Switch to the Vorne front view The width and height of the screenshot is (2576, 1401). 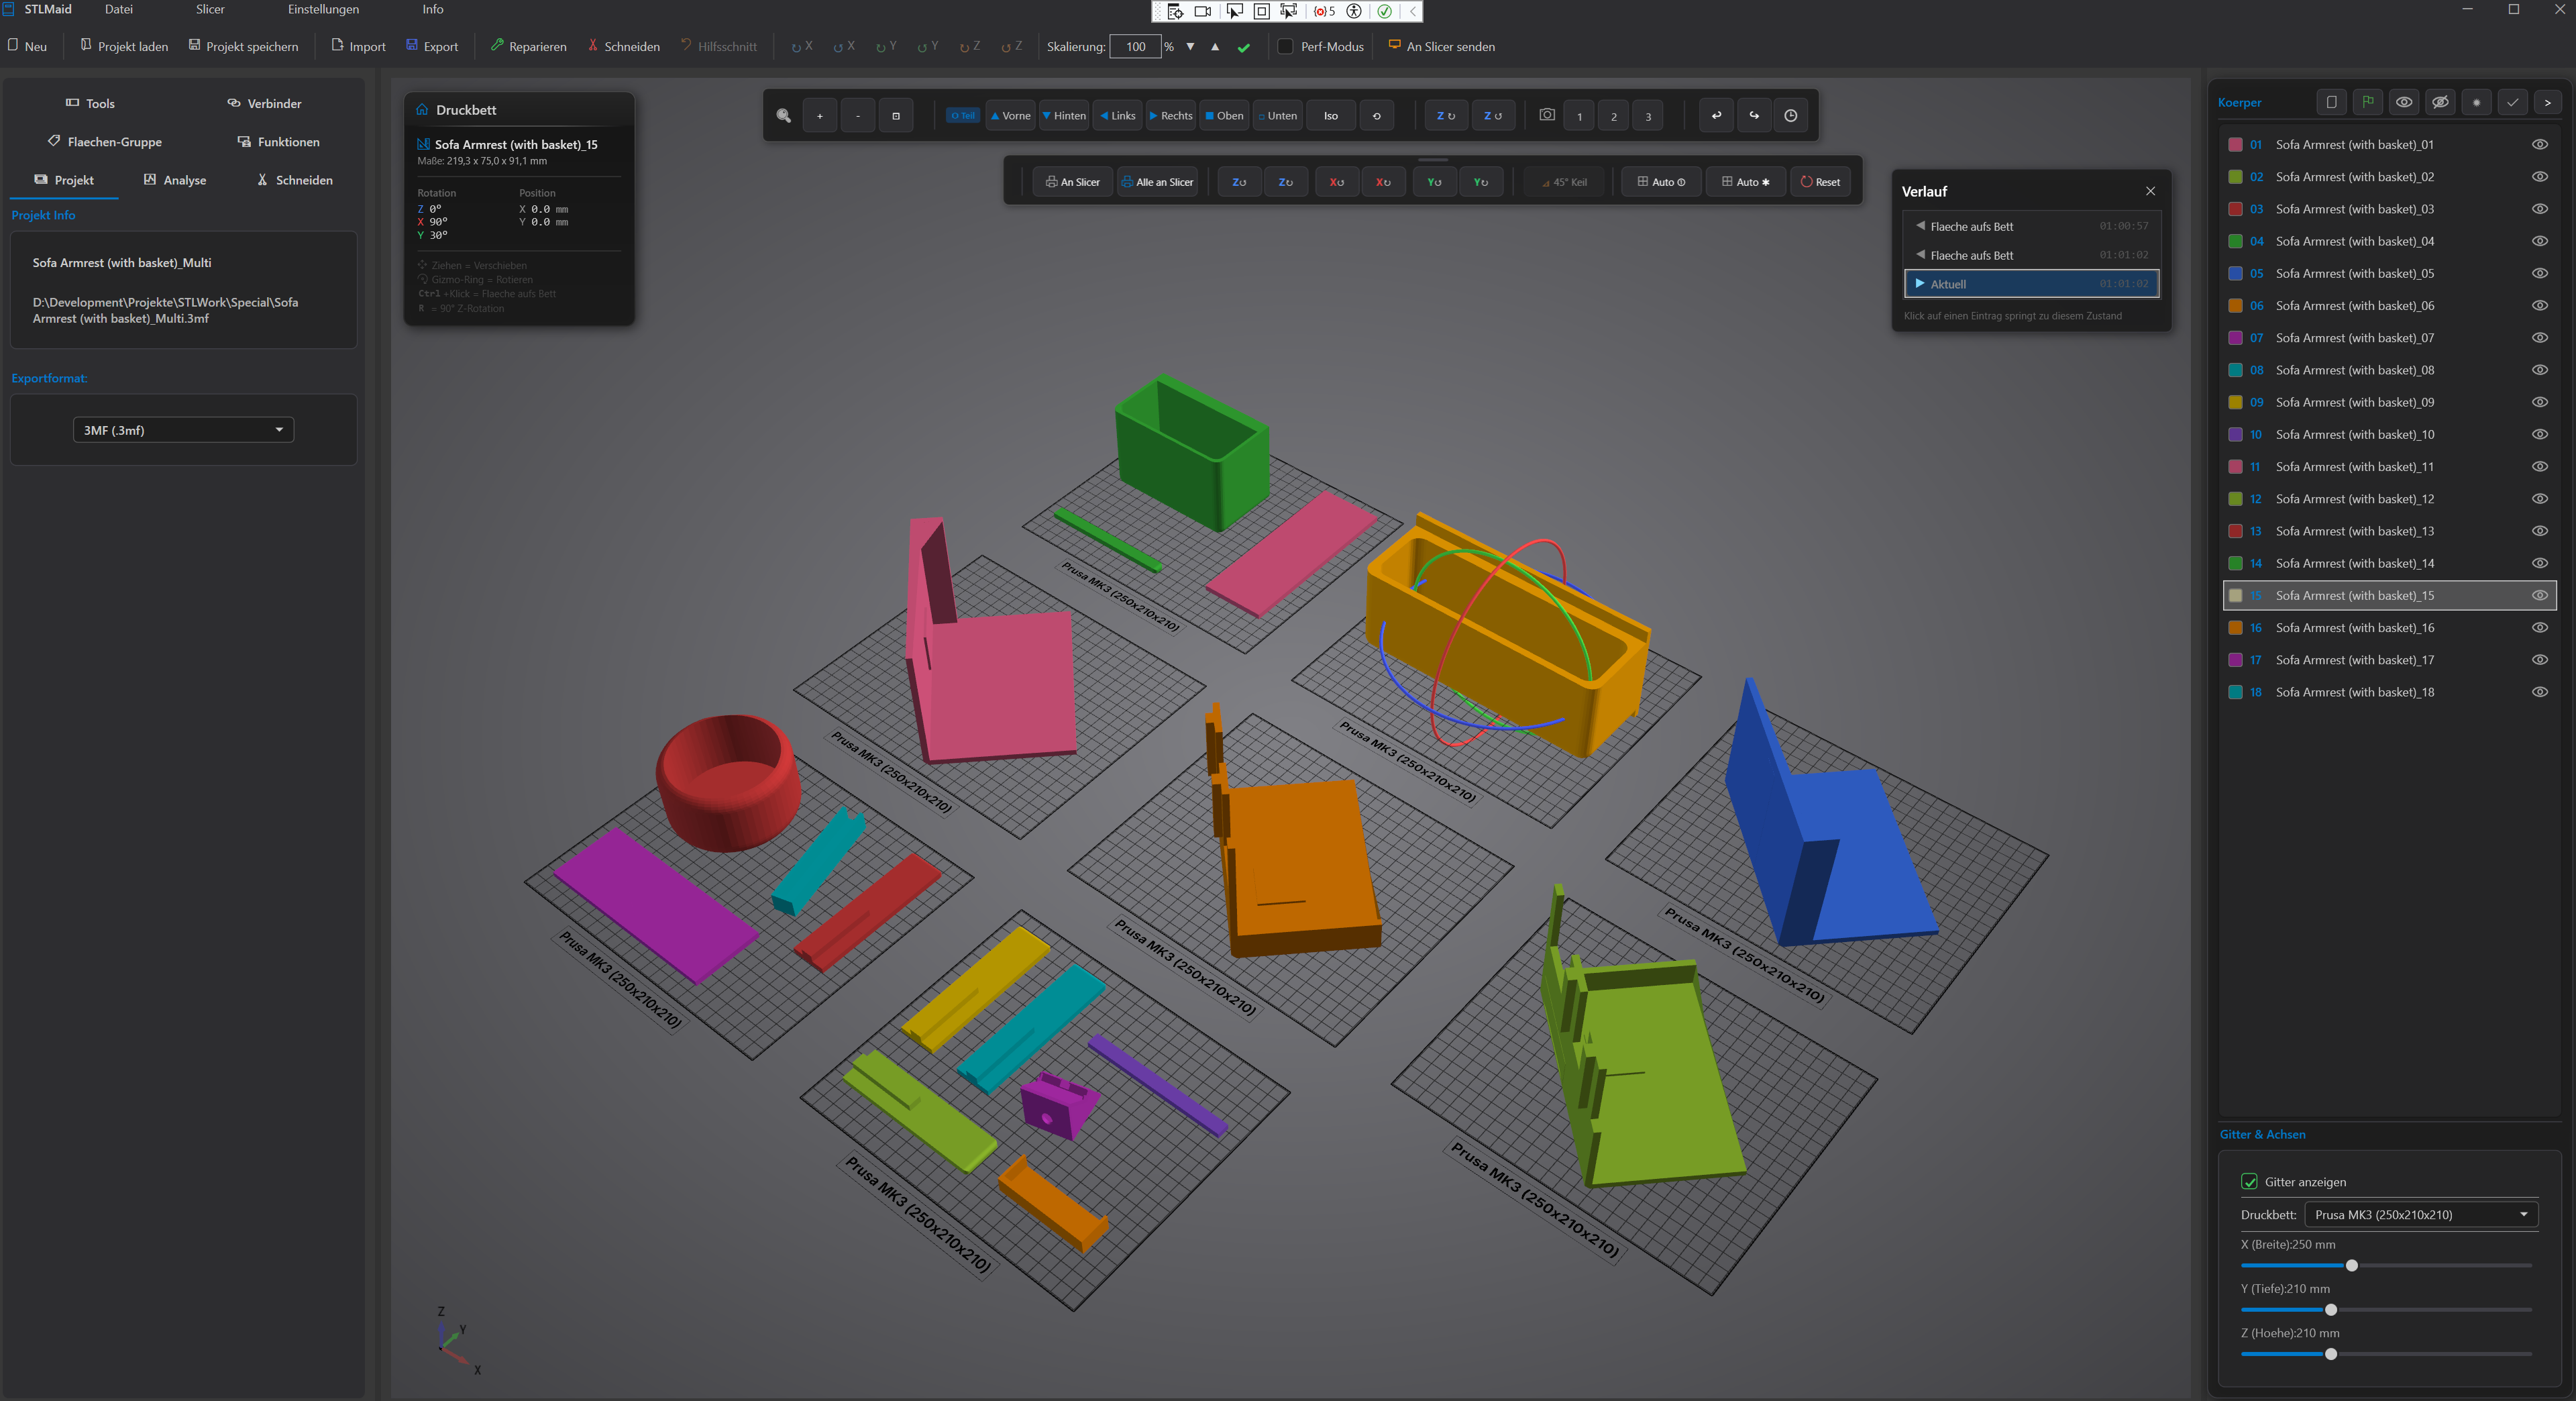[1010, 116]
